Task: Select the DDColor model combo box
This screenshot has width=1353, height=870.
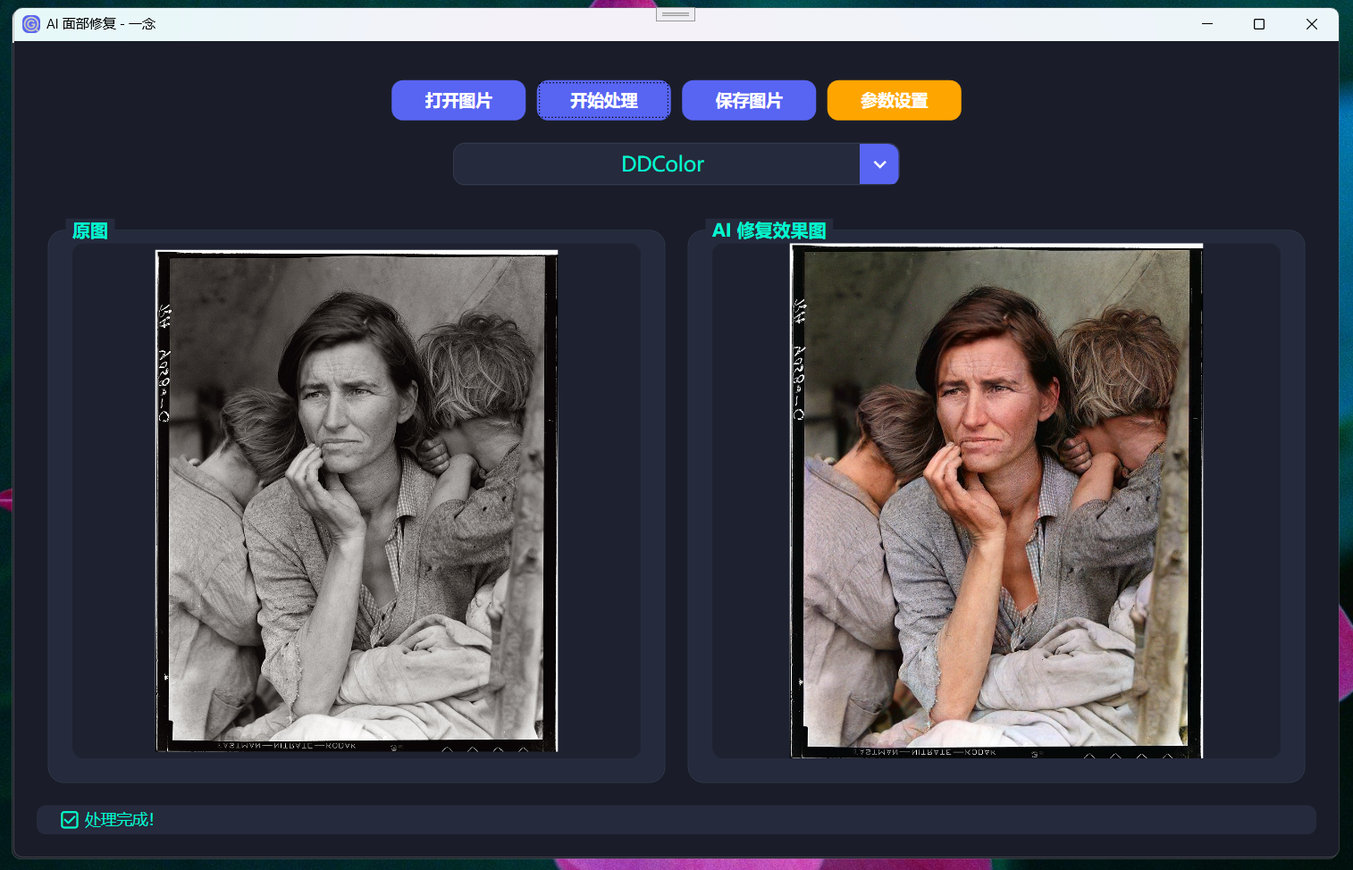Action: pyautogui.click(x=676, y=164)
